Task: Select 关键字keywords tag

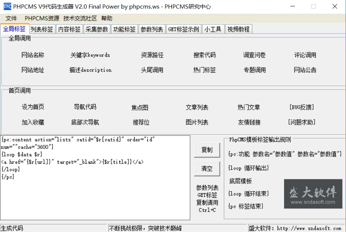Action: pos(90,55)
